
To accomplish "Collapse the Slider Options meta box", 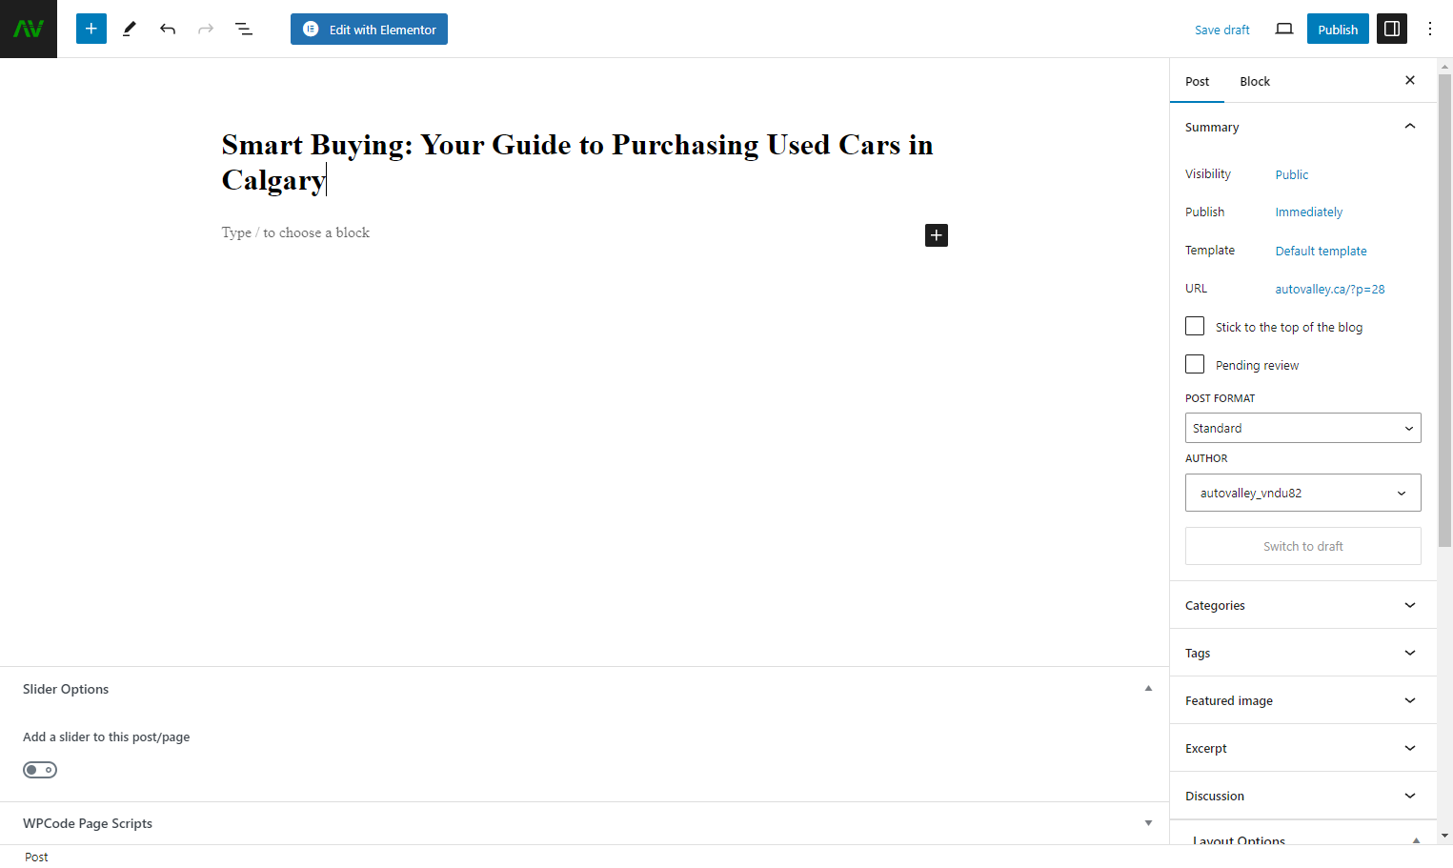I will [x=1148, y=688].
